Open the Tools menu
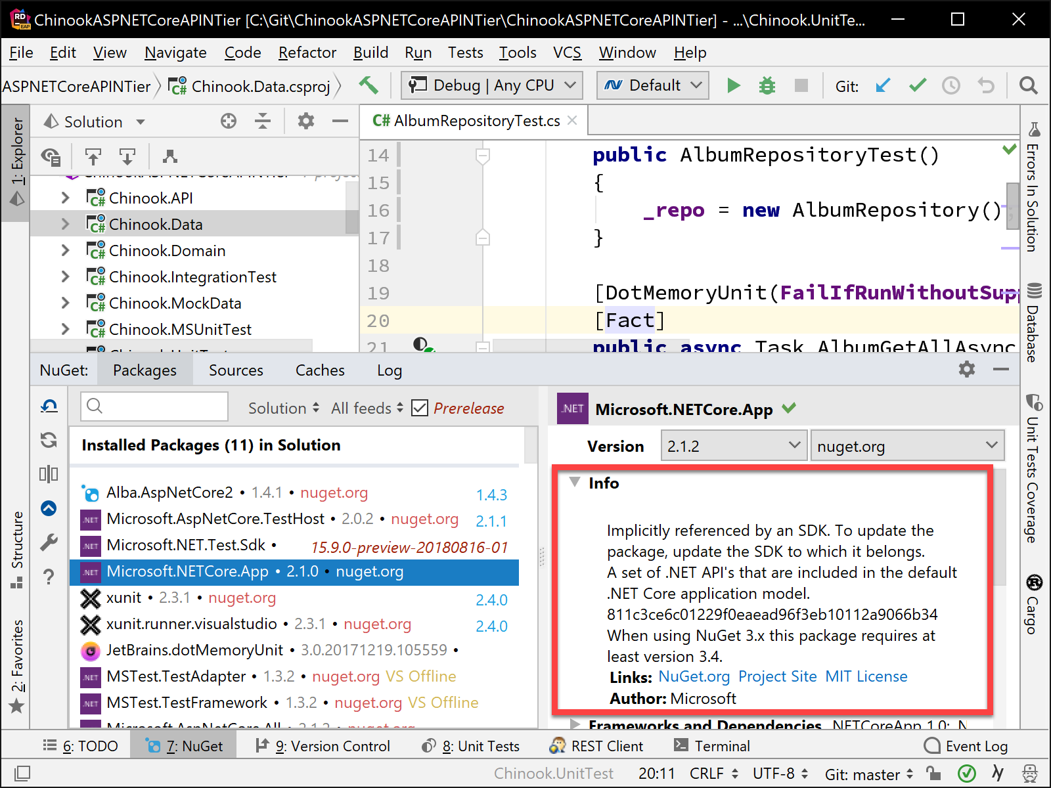Image resolution: width=1051 pixels, height=788 pixels. [x=518, y=53]
